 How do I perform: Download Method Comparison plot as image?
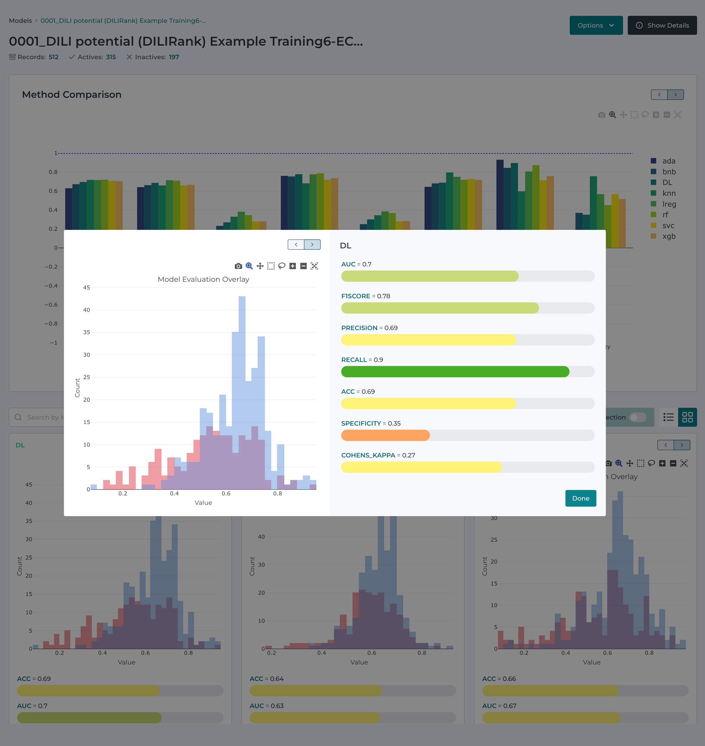point(602,114)
